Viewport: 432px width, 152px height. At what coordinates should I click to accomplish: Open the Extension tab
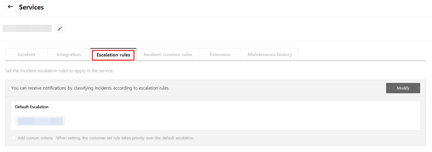[x=220, y=55]
